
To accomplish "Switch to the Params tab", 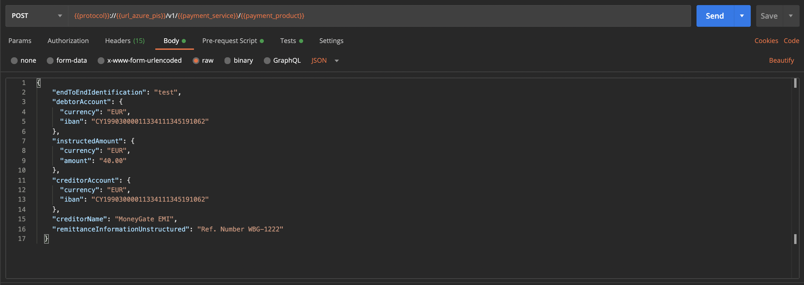I will coord(20,41).
